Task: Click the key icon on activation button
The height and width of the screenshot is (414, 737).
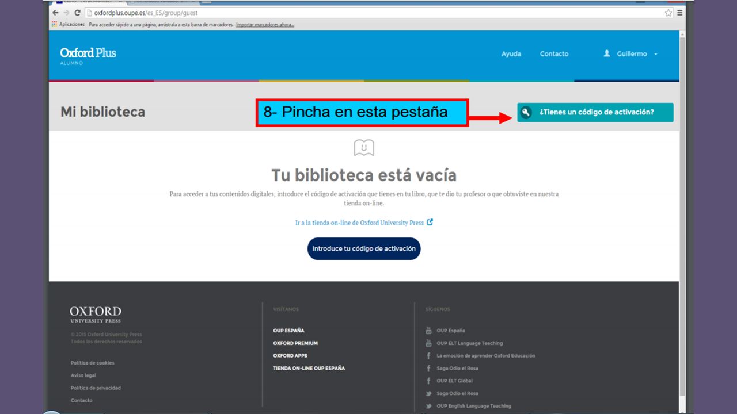Action: [525, 112]
